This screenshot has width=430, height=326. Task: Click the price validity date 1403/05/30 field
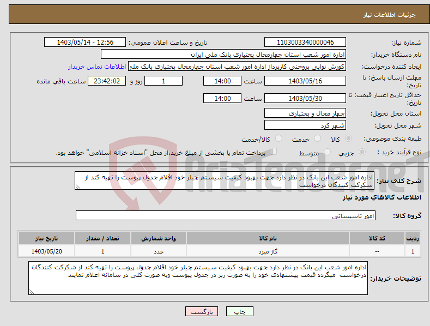point(305,98)
